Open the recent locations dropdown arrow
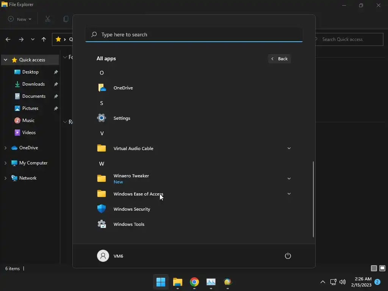 [33, 39]
